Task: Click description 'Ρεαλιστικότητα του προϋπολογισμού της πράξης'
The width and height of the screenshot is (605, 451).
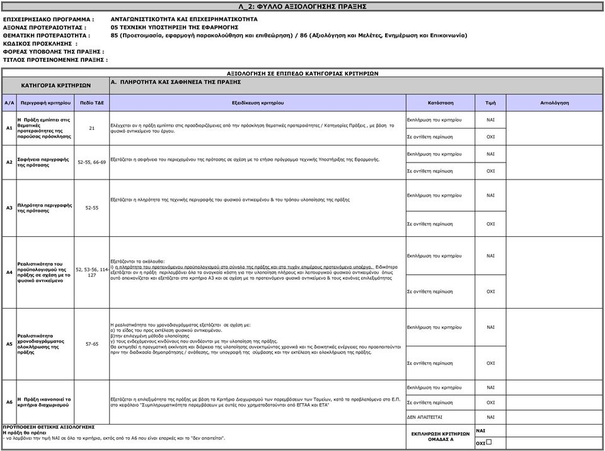Action: 44,272
